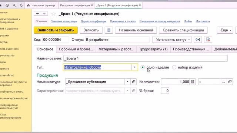Image resolution: width=237 pixels, height=133 pixels.
Task: Open Регламентированный учет sidebar section
Action: (x=14, y=98)
